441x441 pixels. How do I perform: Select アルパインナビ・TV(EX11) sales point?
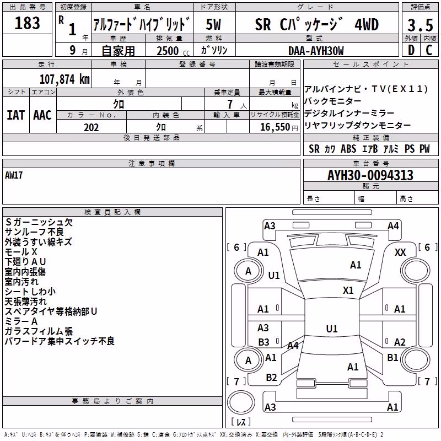366,89
